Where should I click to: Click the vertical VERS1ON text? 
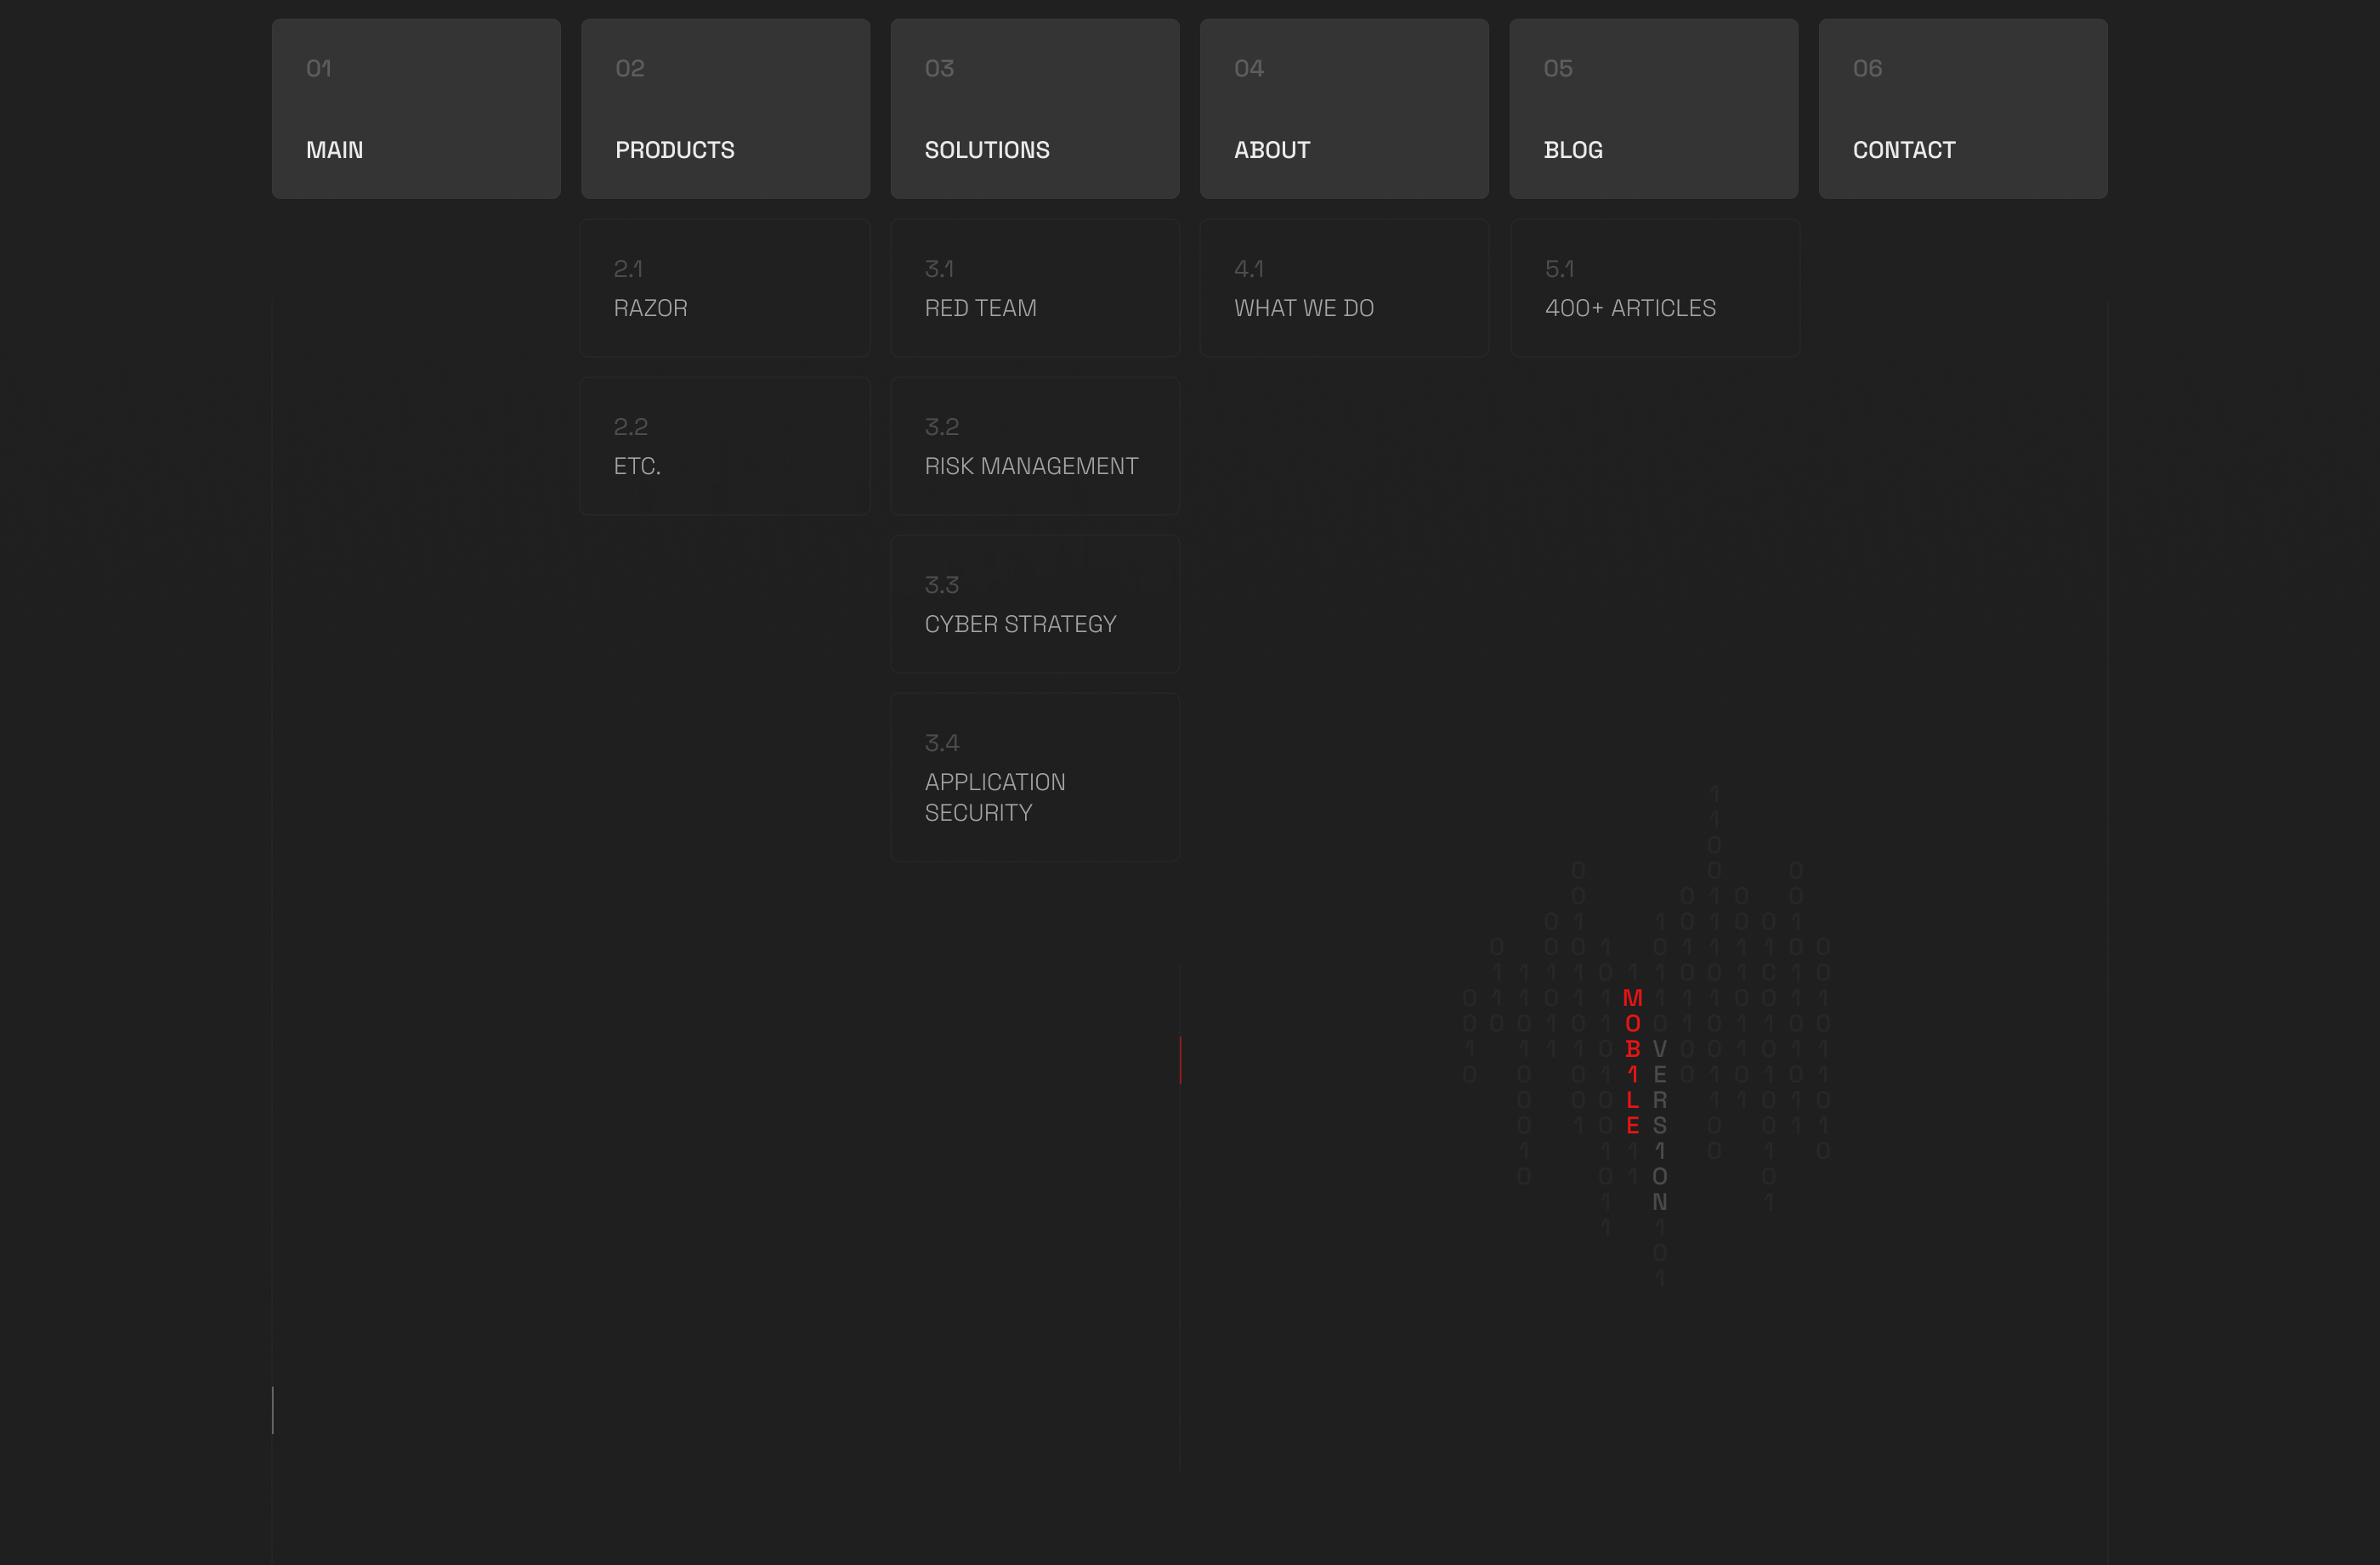tap(1659, 1124)
